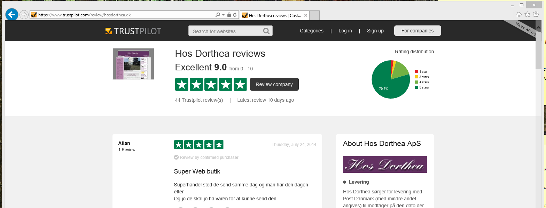This screenshot has height=208, width=546.
Task: Click the dark green 5 stars legend swatch
Action: (416, 87)
